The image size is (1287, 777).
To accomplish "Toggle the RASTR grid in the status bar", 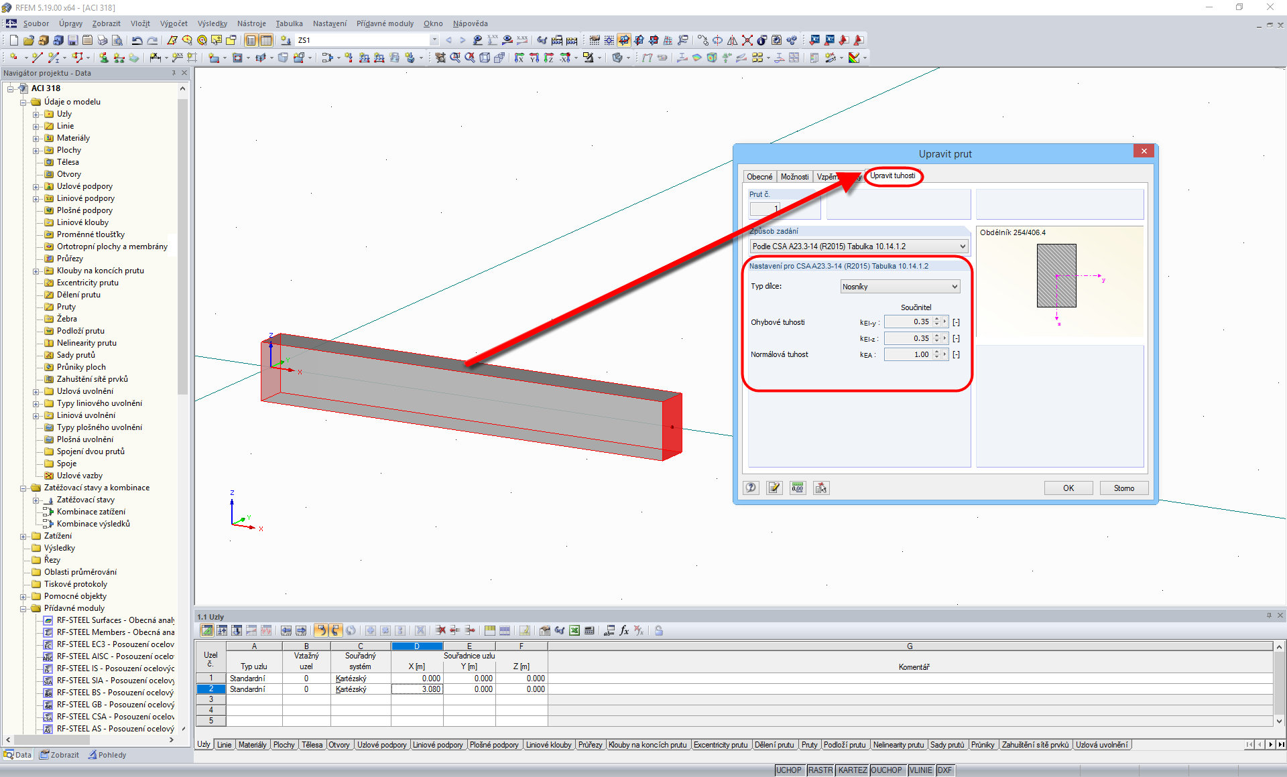I will pyautogui.click(x=820, y=770).
